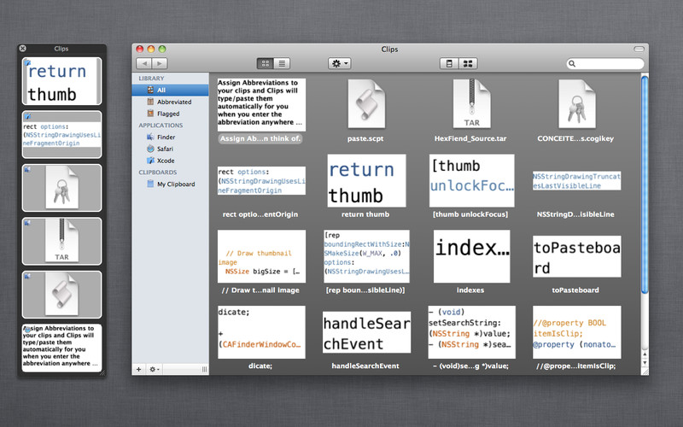Select Assign Abbreviations clip in Clips palette
Viewport: 683px width, 427px height.
(x=61, y=348)
